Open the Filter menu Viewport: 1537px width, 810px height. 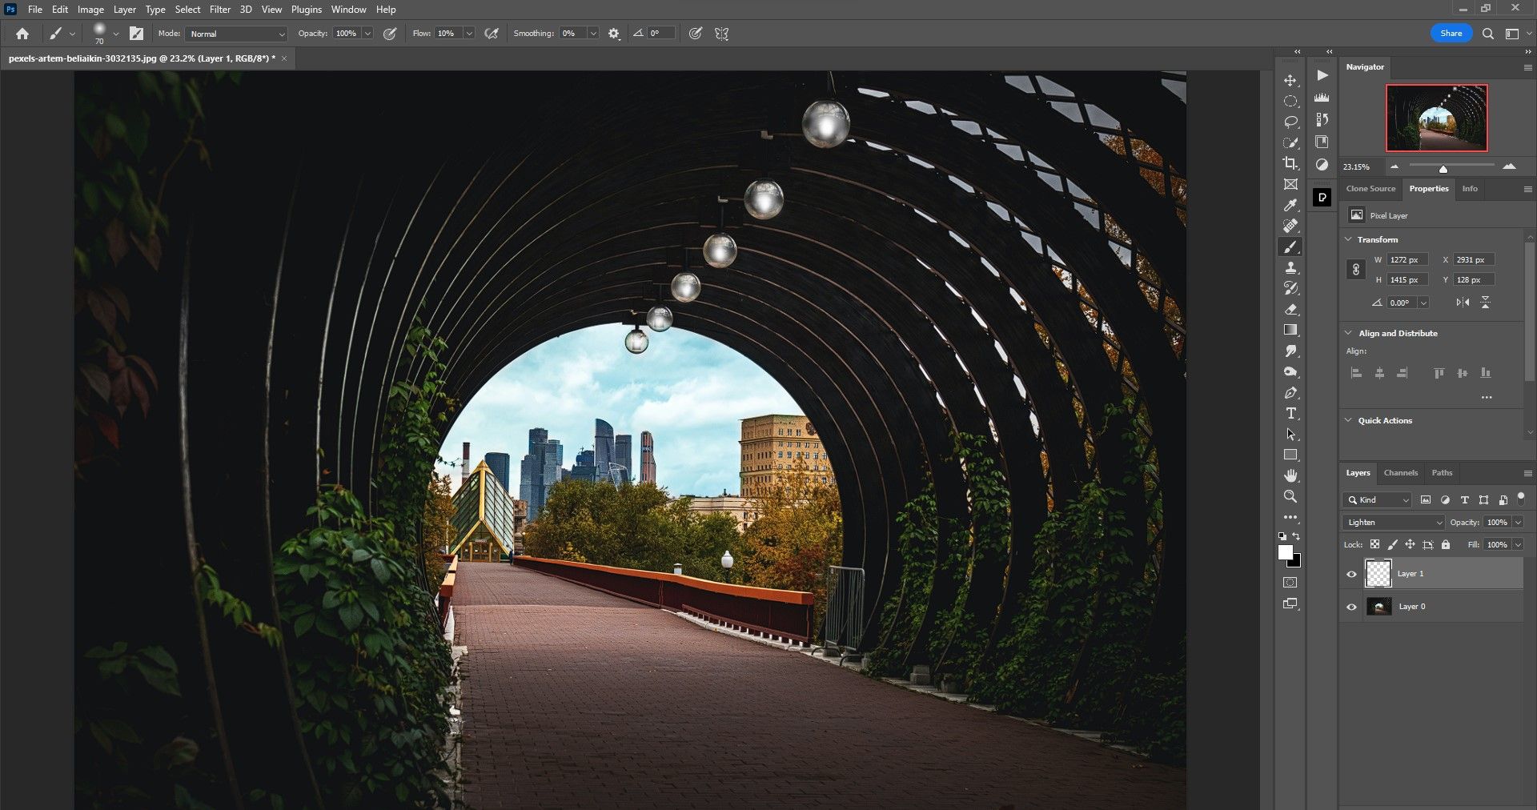tap(219, 10)
